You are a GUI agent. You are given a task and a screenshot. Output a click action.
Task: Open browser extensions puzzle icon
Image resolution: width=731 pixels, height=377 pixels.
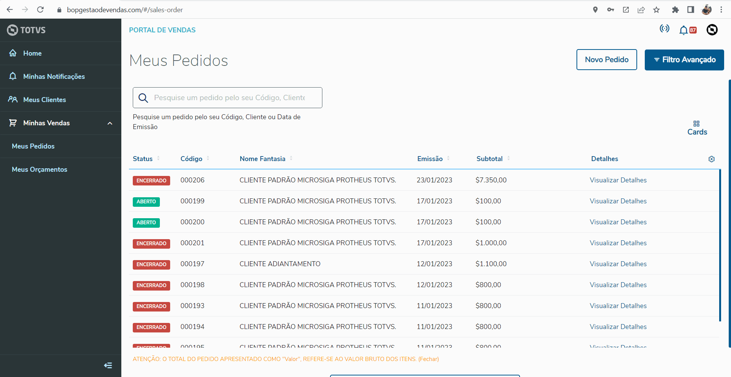pos(675,10)
